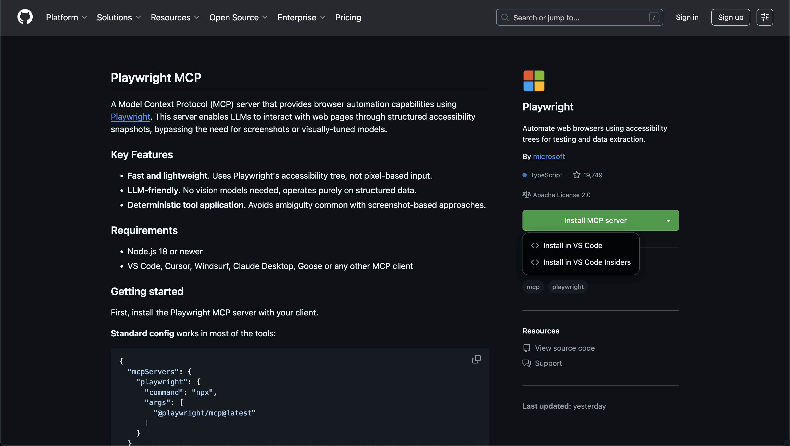790x446 pixels.
Task: Click the magnifier icon in the search box
Action: point(505,17)
